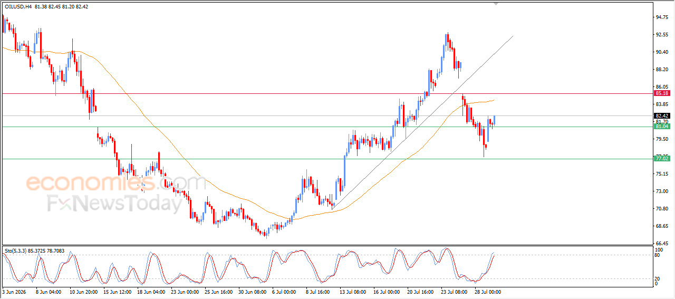Click the 15 Jun 12:00 time label
This screenshot has width=675, height=299.
[x=117, y=291]
